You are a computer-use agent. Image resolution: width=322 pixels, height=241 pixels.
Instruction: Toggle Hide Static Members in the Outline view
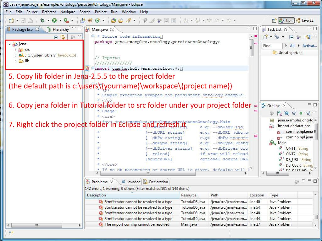tap(294, 113)
